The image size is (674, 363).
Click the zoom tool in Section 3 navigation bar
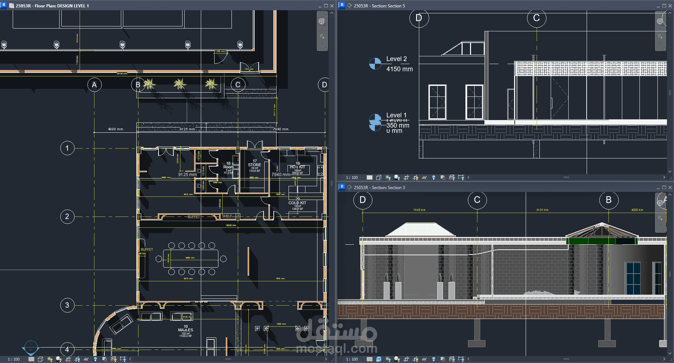660,218
